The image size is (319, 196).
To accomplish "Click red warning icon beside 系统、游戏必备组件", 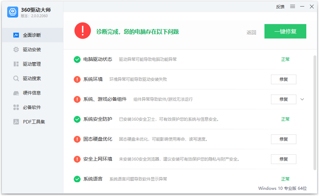I will tap(77, 99).
